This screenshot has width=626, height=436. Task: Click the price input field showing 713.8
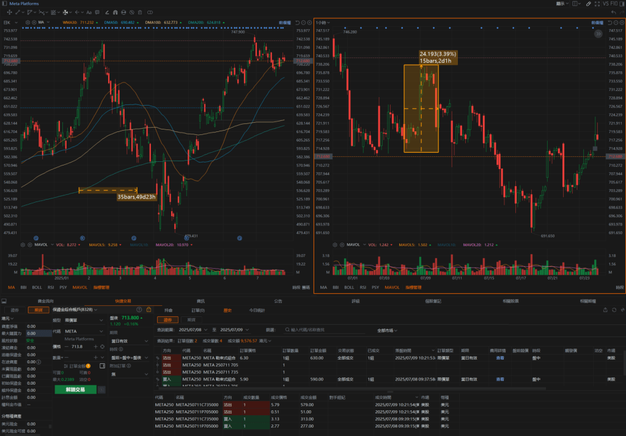(82, 346)
